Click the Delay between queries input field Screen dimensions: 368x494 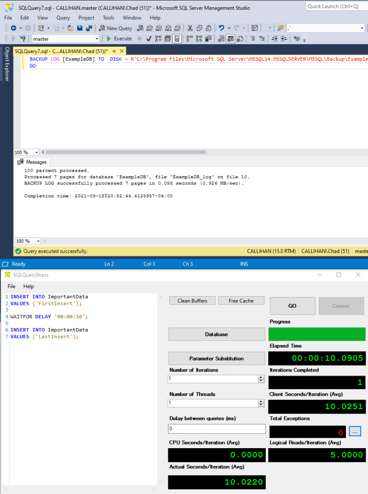[217, 428]
